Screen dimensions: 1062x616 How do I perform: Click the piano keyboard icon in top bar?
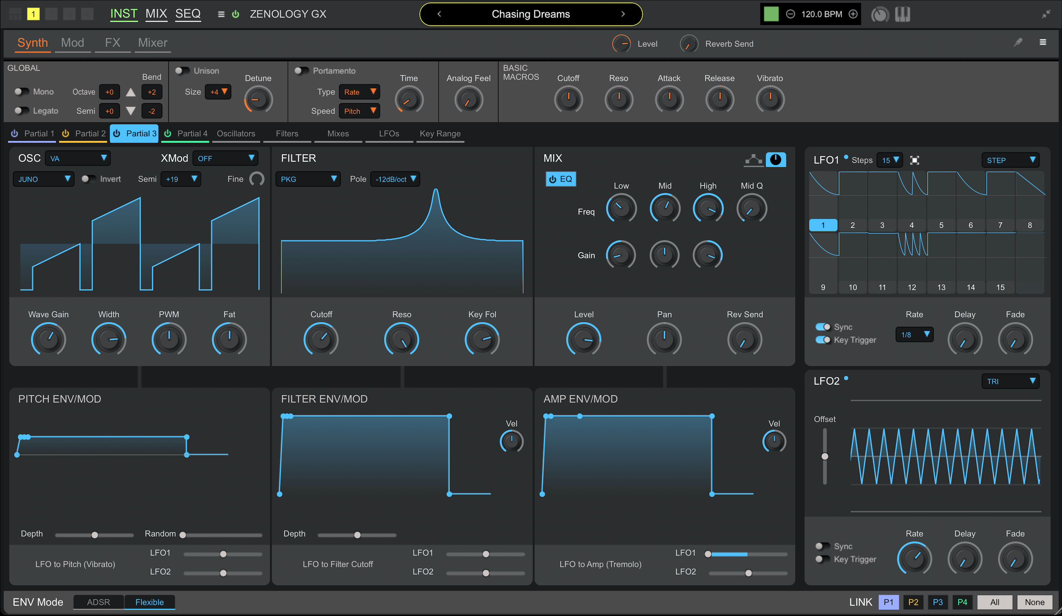(x=902, y=14)
